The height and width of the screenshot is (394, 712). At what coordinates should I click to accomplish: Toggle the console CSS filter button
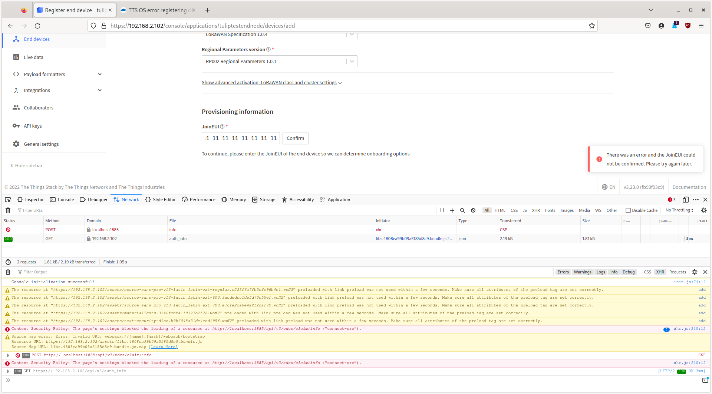647,272
